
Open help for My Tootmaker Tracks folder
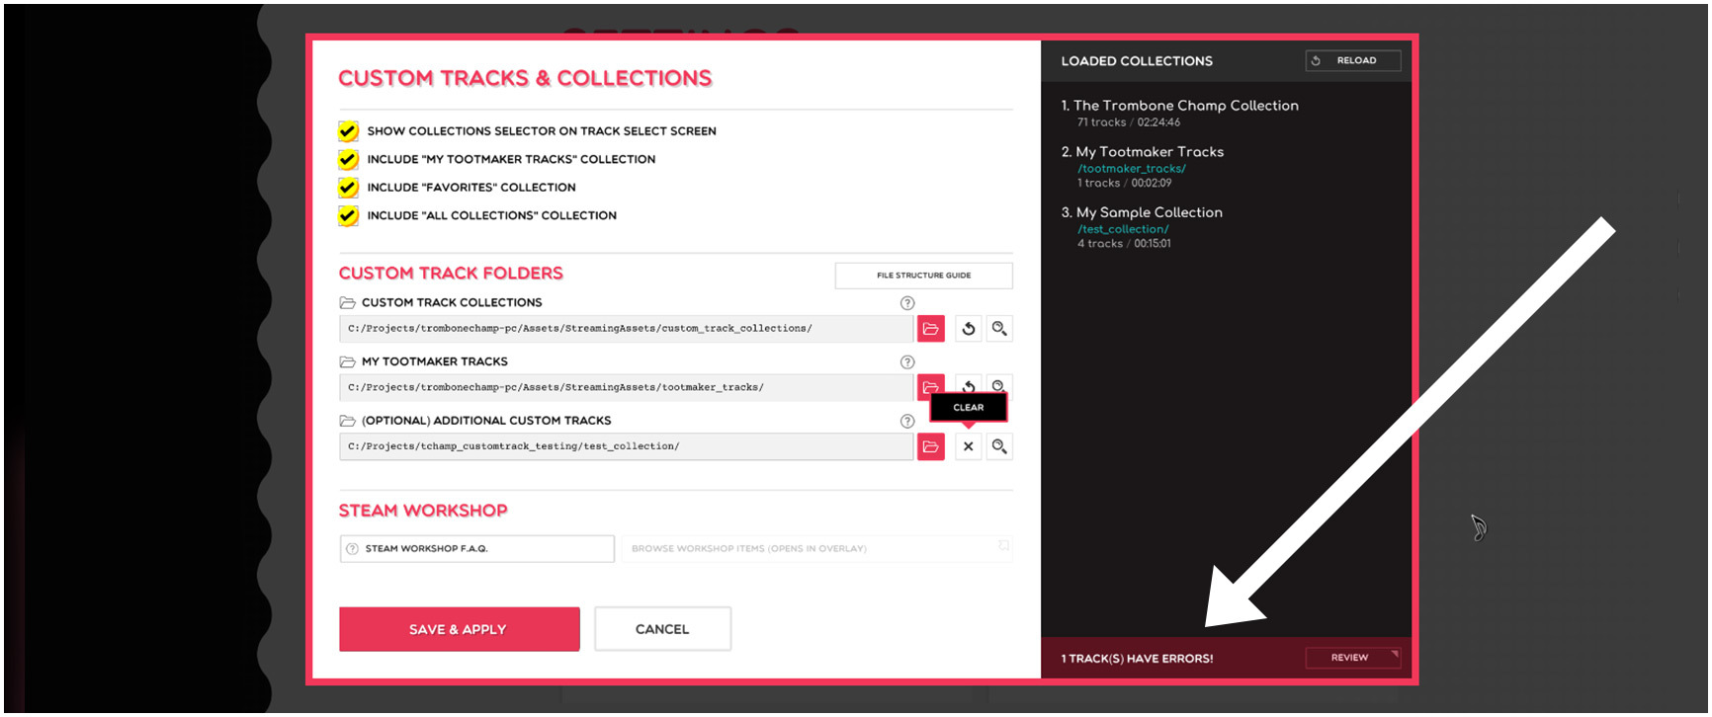tap(907, 362)
